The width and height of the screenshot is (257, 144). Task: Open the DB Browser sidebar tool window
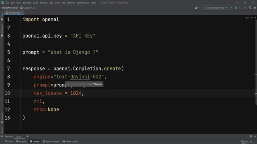2,30
